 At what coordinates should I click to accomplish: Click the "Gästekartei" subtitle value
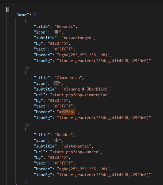coord(76,146)
